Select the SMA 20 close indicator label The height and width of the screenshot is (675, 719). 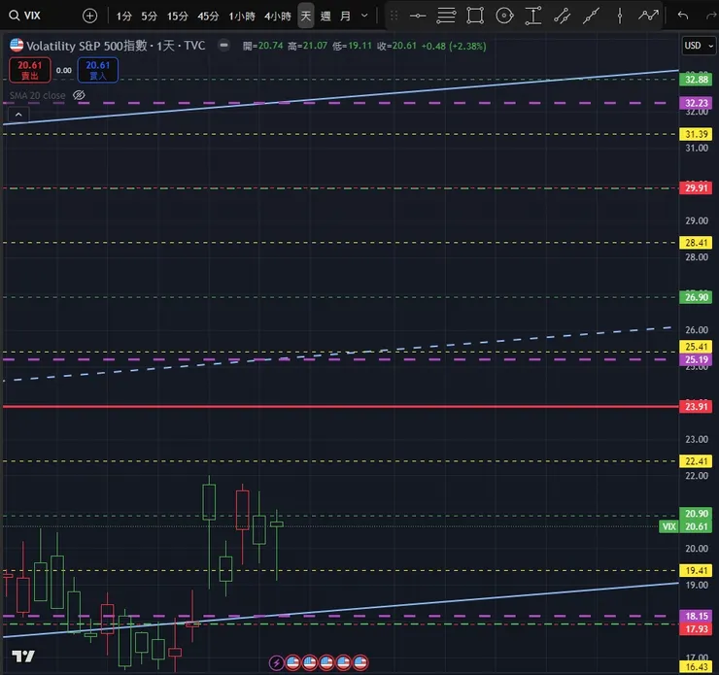point(38,95)
